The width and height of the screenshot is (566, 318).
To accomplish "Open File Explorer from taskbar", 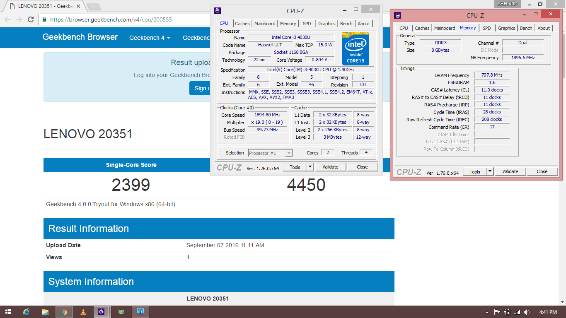I will pos(46,312).
